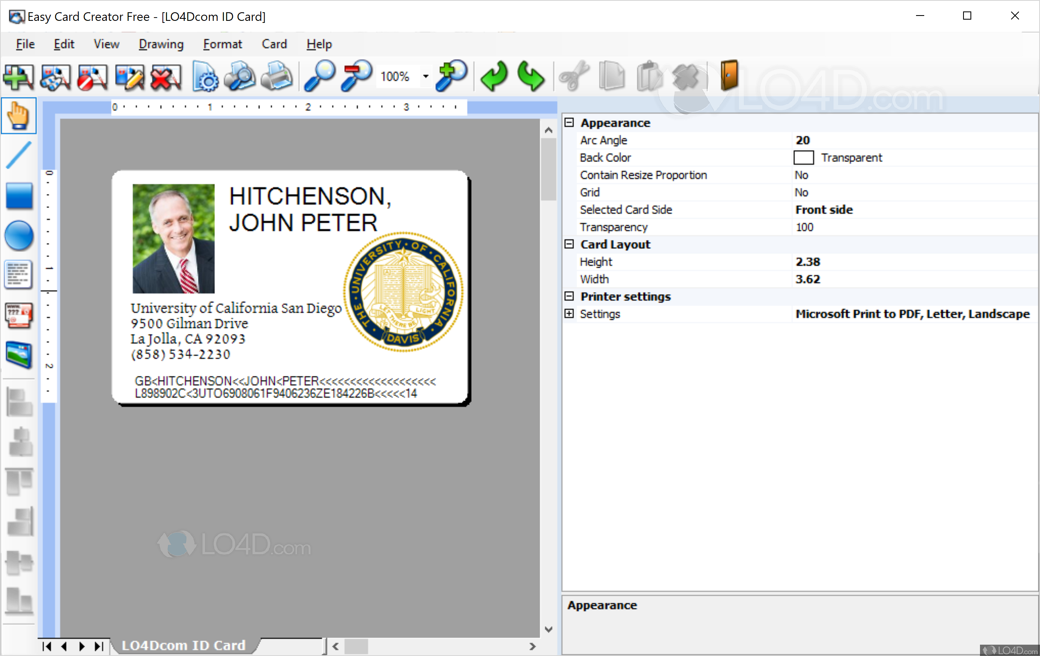This screenshot has height=656, width=1040.
Task: Click the printer icon to print
Action: (x=277, y=77)
